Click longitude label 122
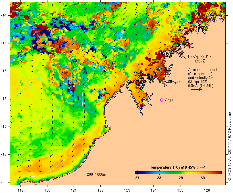Screen dimensions: 233x193 coord(101,190)
